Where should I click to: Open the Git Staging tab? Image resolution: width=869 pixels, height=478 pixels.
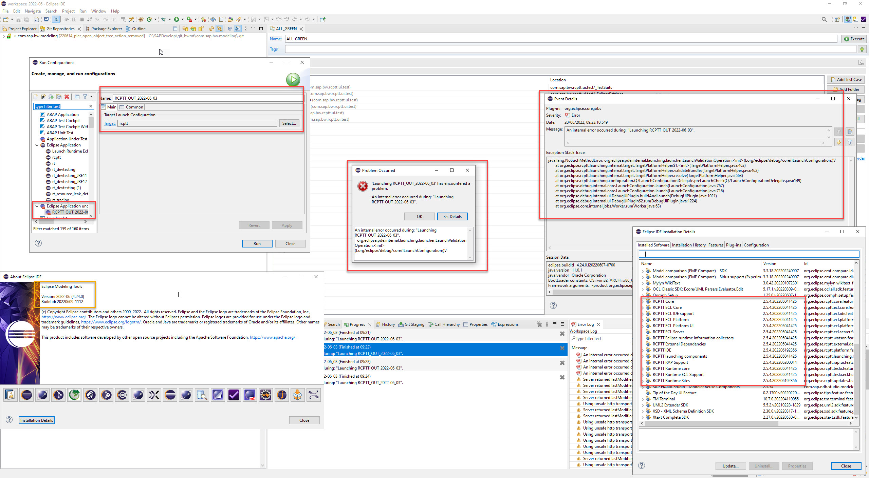[411, 324]
